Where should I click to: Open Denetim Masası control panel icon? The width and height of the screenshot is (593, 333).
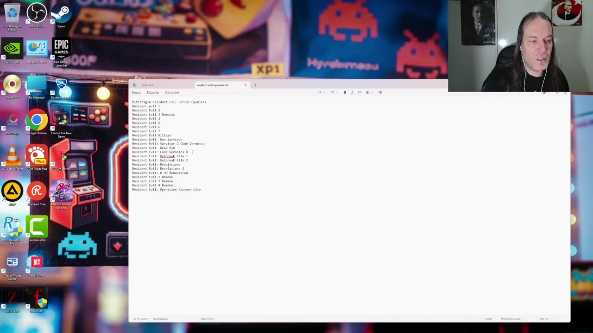click(37, 50)
